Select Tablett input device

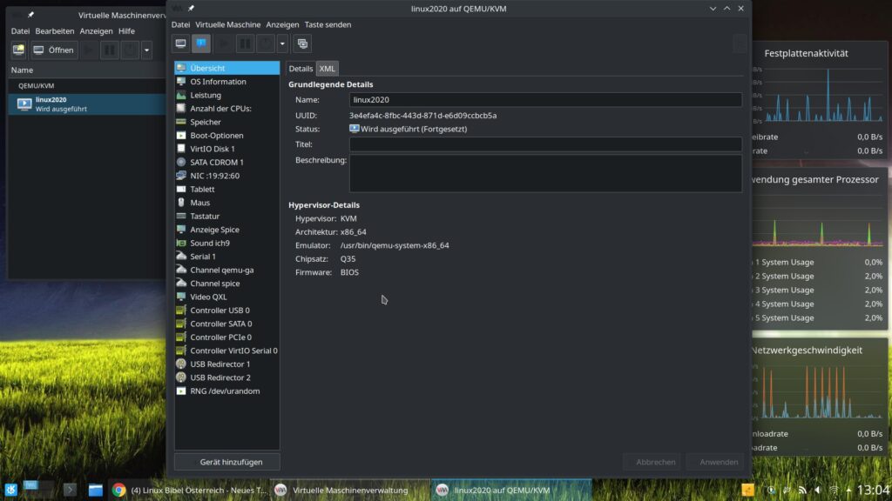click(x=227, y=189)
